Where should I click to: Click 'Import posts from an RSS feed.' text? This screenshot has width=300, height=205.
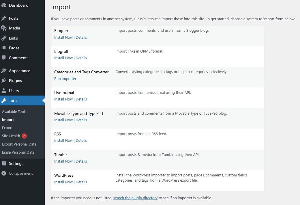pyautogui.click(x=141, y=134)
